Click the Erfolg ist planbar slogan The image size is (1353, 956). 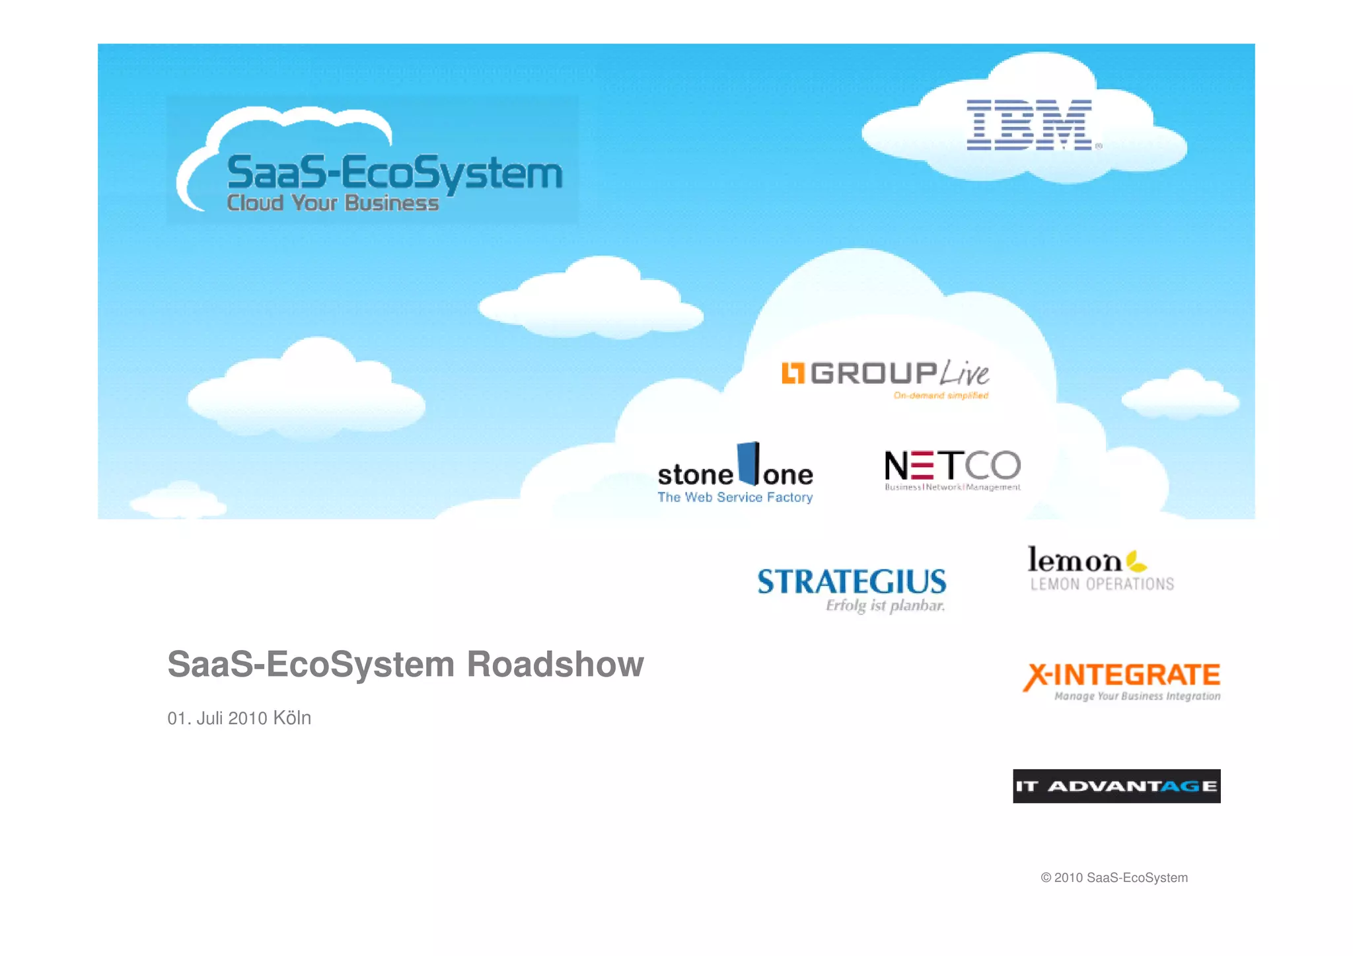[885, 606]
